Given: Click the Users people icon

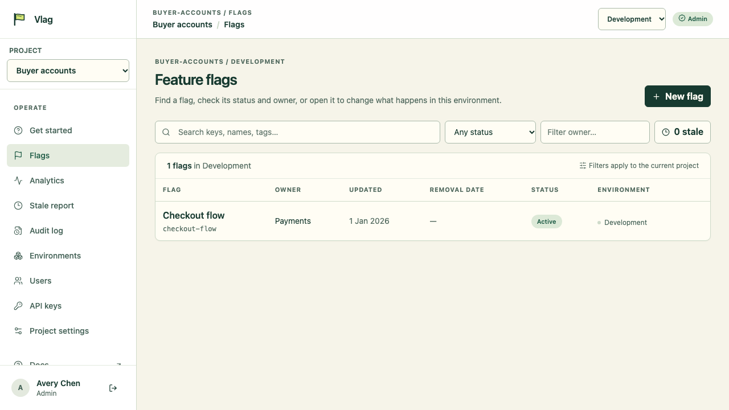Looking at the screenshot, I should 18,281.
